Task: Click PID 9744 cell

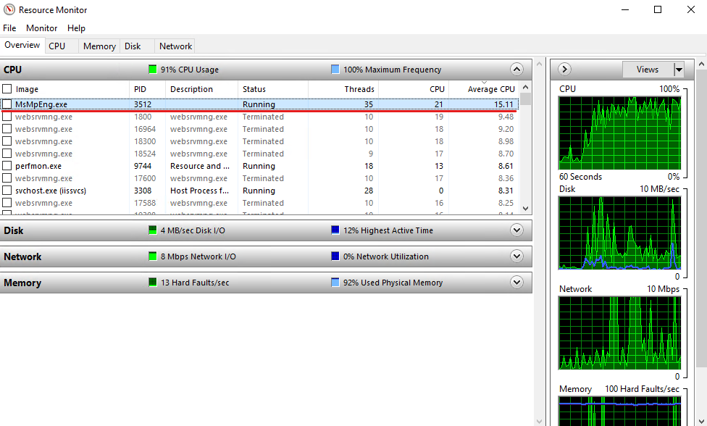Action: click(x=143, y=166)
